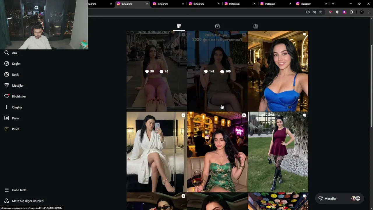Open Keşfet explore page
373x210 pixels.
12,64
